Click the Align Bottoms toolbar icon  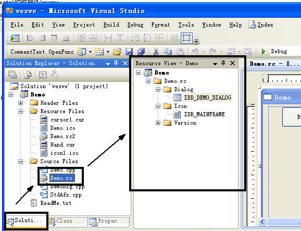[66, 38]
